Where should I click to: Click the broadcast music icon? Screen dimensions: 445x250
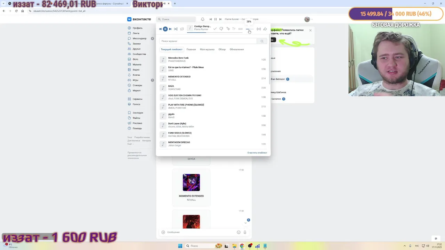point(259,29)
